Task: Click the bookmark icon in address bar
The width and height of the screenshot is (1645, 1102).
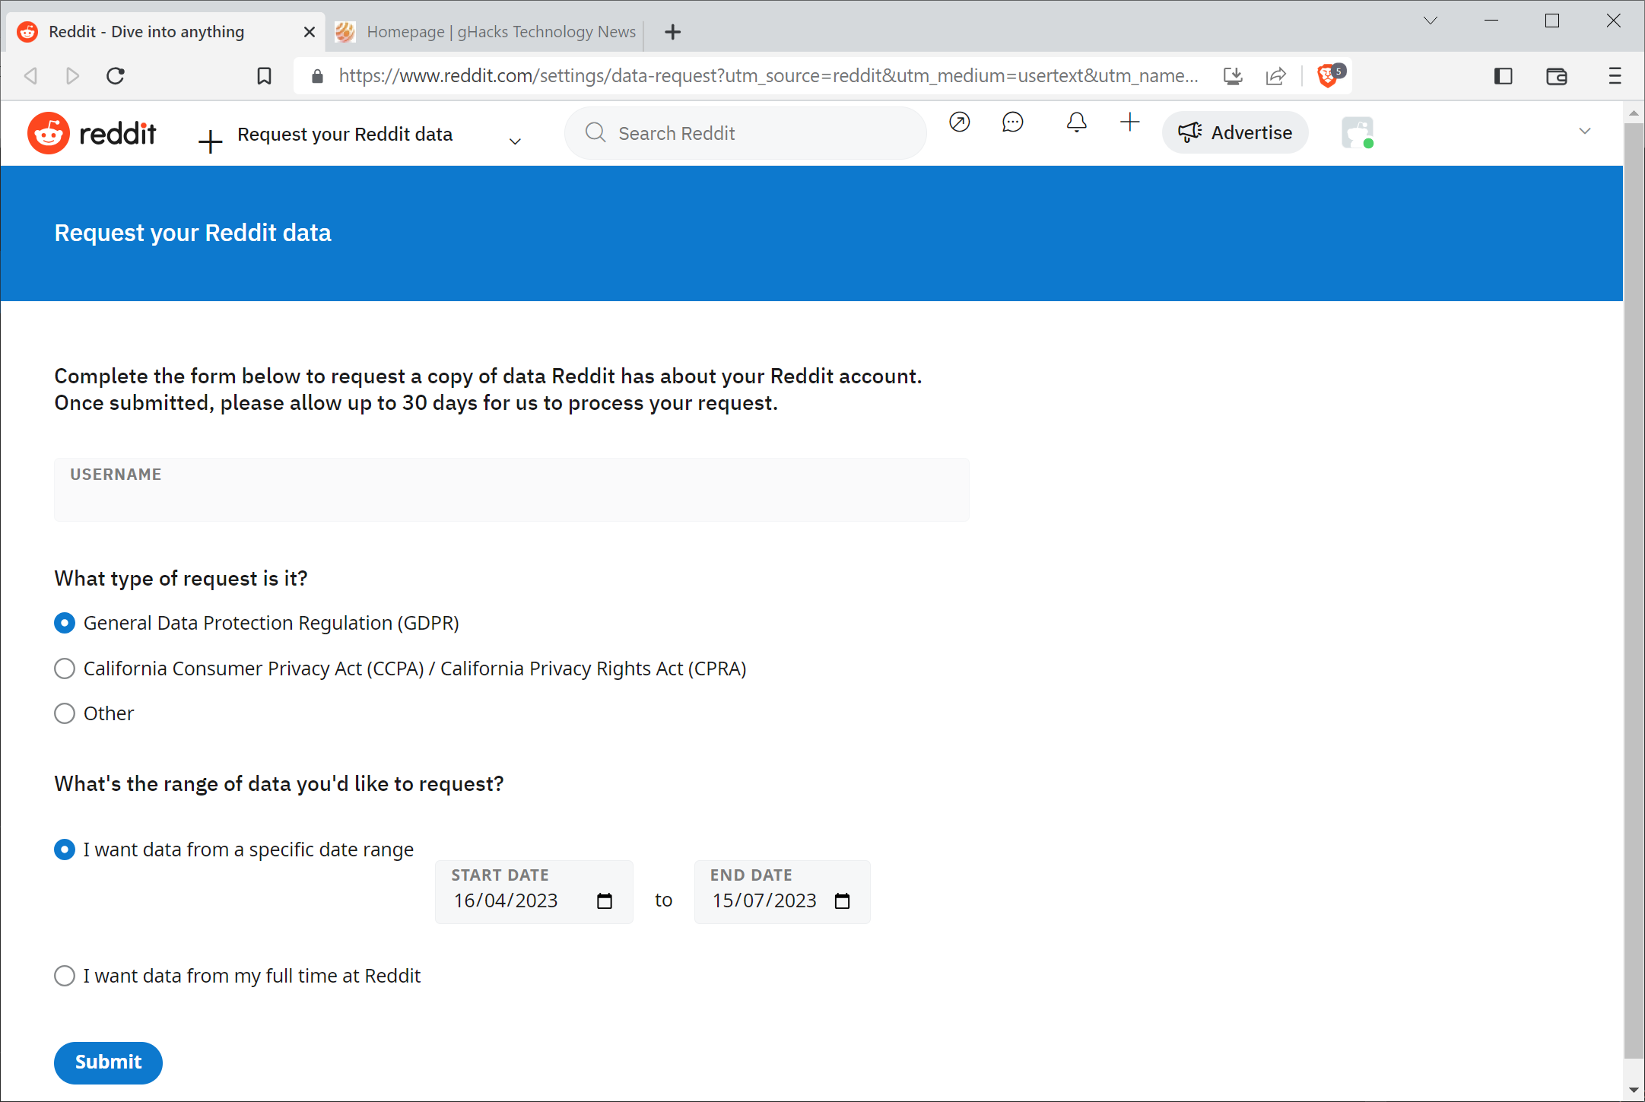Action: click(x=265, y=76)
